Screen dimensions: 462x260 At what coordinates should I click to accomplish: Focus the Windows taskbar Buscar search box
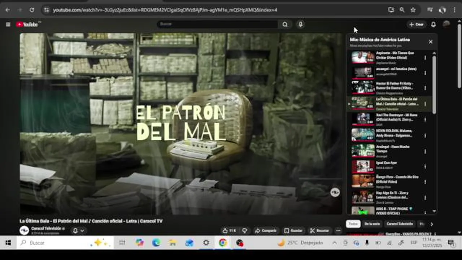(65, 243)
